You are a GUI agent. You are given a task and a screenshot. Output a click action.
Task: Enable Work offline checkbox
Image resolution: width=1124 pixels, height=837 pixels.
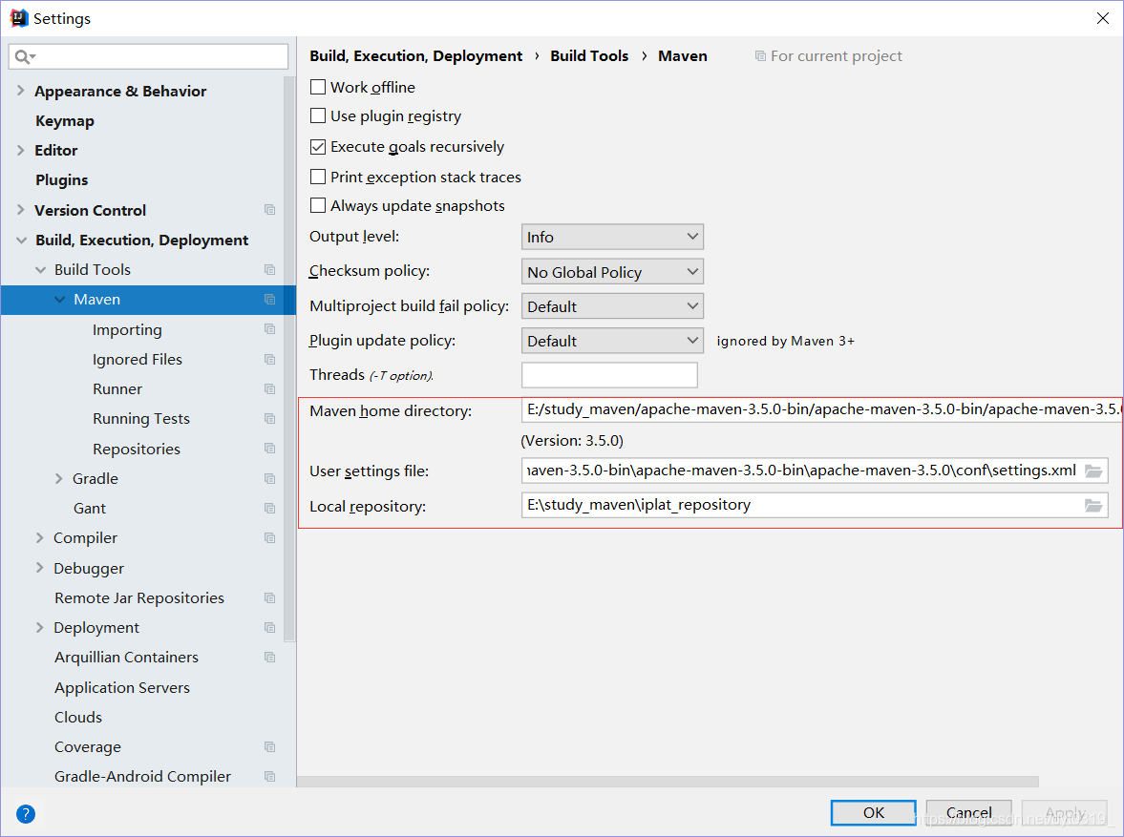coord(318,88)
